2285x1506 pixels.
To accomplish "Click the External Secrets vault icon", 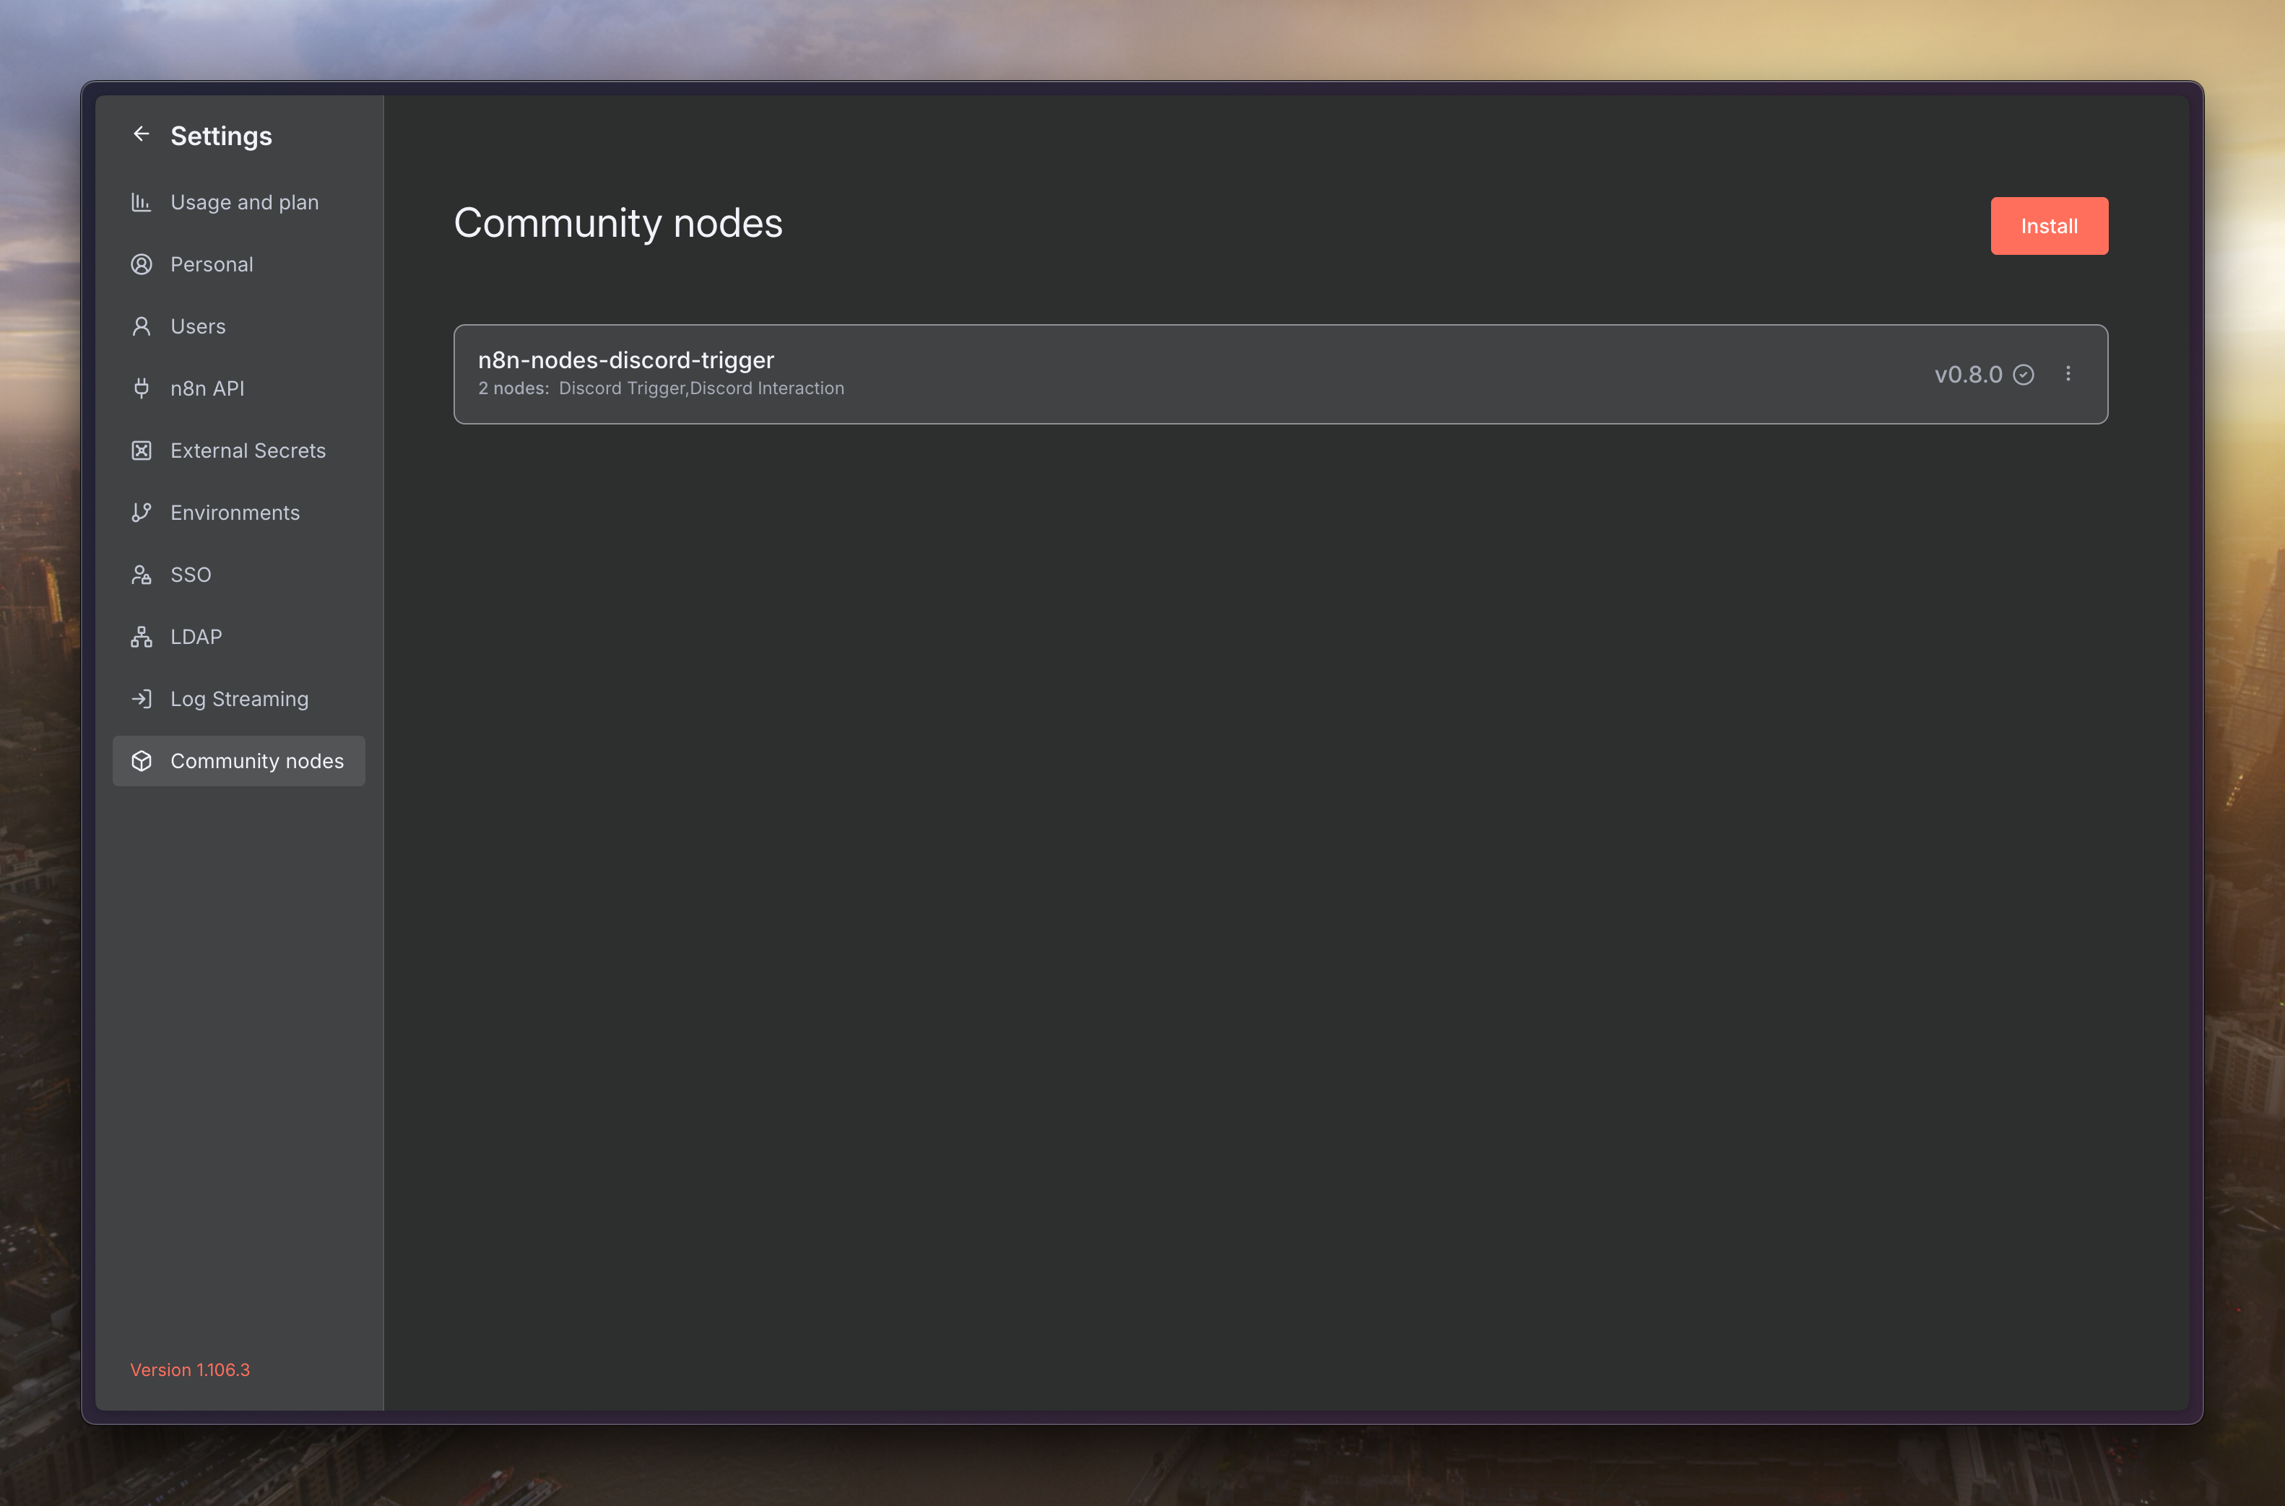I will pyautogui.click(x=142, y=451).
